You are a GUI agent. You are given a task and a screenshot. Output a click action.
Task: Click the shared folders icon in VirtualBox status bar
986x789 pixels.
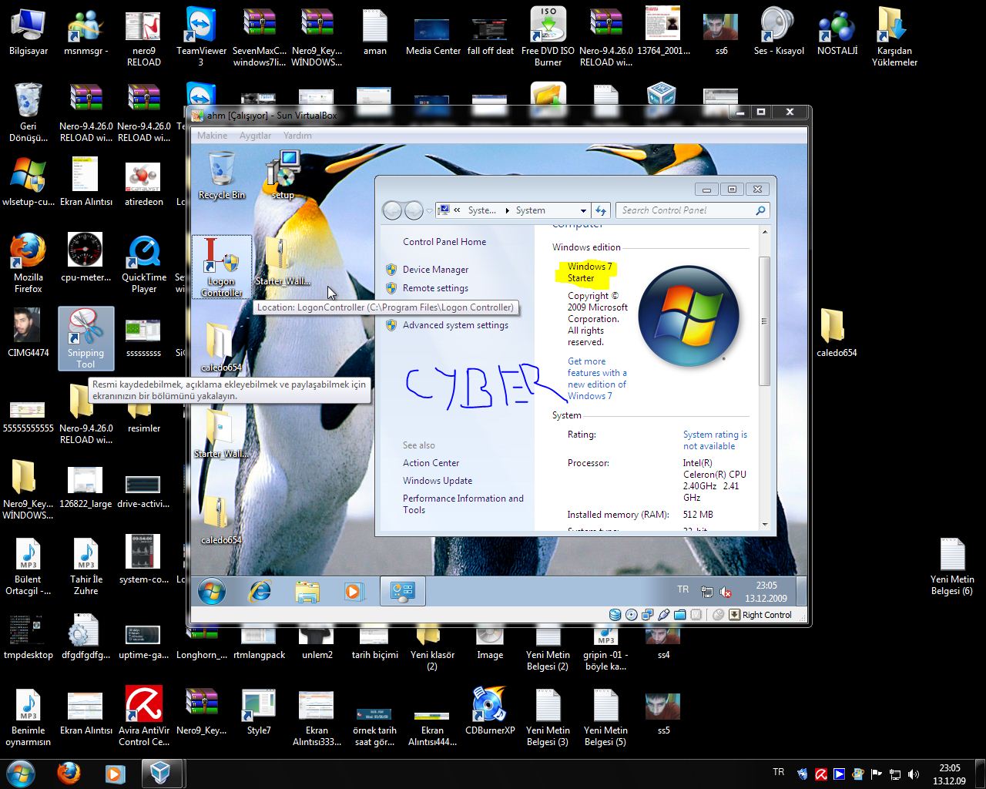pos(680,615)
